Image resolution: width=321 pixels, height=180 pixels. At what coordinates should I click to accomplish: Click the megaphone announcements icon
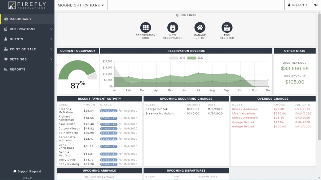[316, 5]
